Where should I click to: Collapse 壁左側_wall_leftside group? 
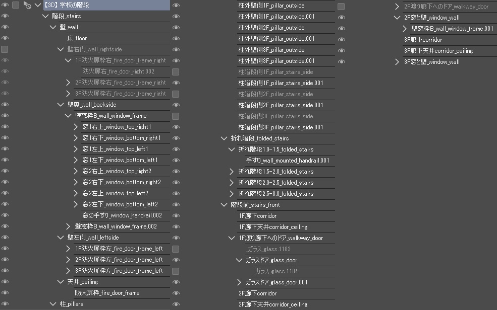point(61,238)
